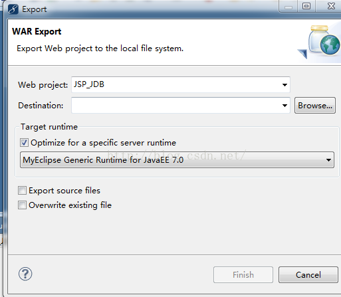Viewport: 341px width, 297px height.
Task: Click the Target runtime group label
Action: tap(49, 127)
